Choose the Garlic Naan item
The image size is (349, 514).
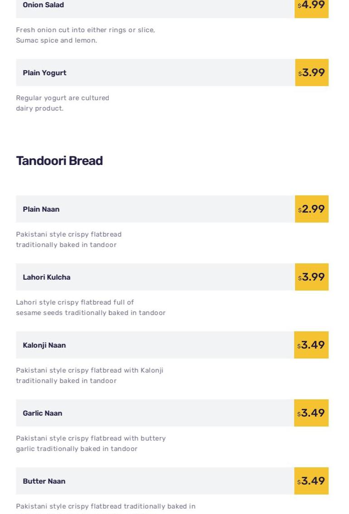pyautogui.click(x=43, y=413)
